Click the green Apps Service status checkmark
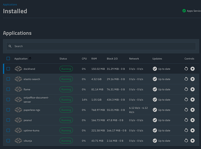The width and height of the screenshot is (201, 149). tap(184, 11)
